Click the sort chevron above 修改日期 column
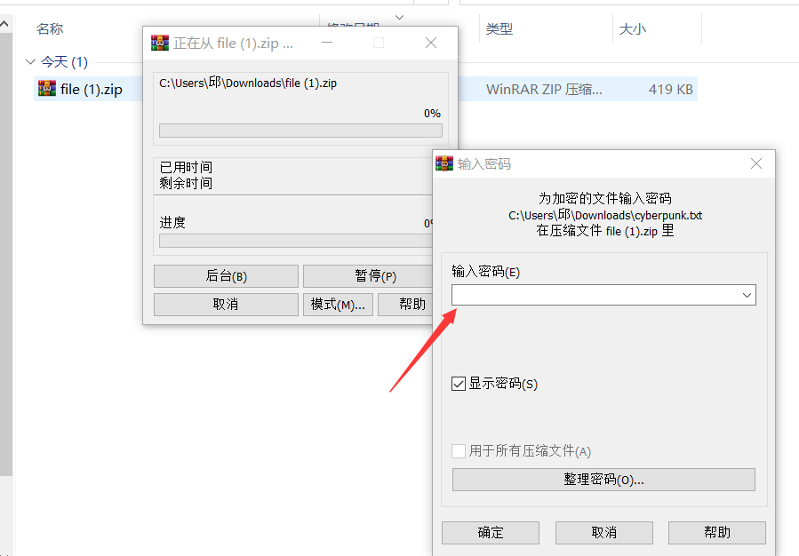 tap(400, 17)
